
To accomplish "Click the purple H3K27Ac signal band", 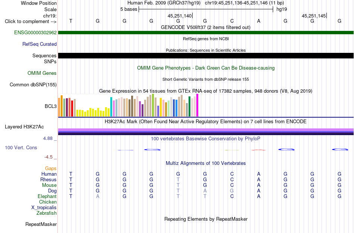I will coord(206,130).
